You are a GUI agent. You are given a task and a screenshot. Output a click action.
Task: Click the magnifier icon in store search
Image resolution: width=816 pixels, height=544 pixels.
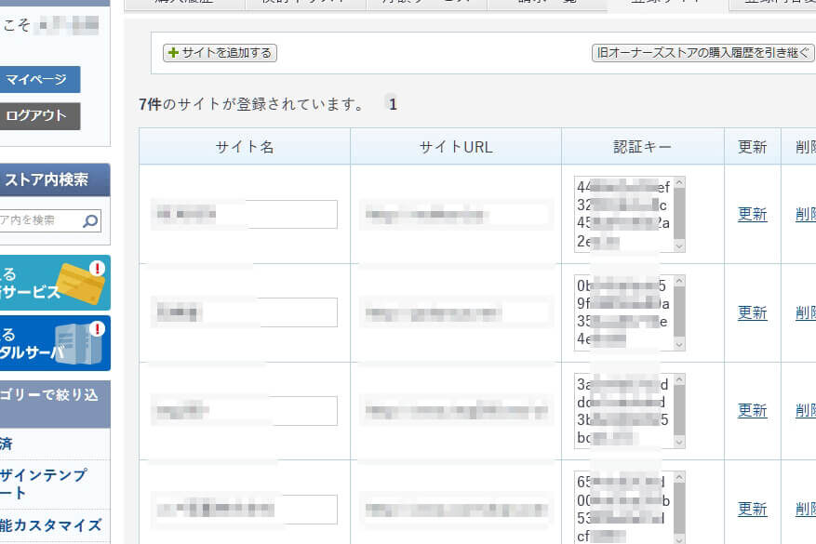coord(90,221)
